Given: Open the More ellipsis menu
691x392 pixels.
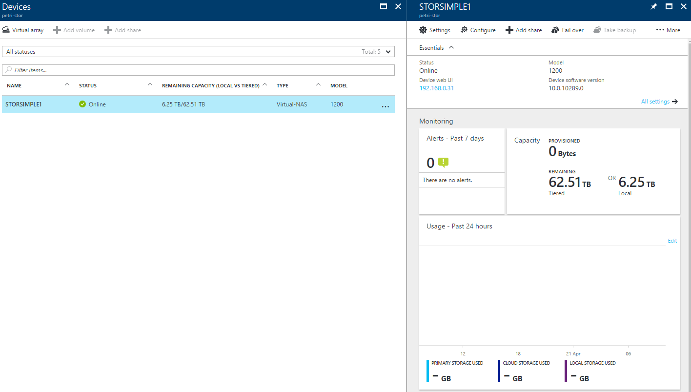Looking at the screenshot, I should [668, 30].
